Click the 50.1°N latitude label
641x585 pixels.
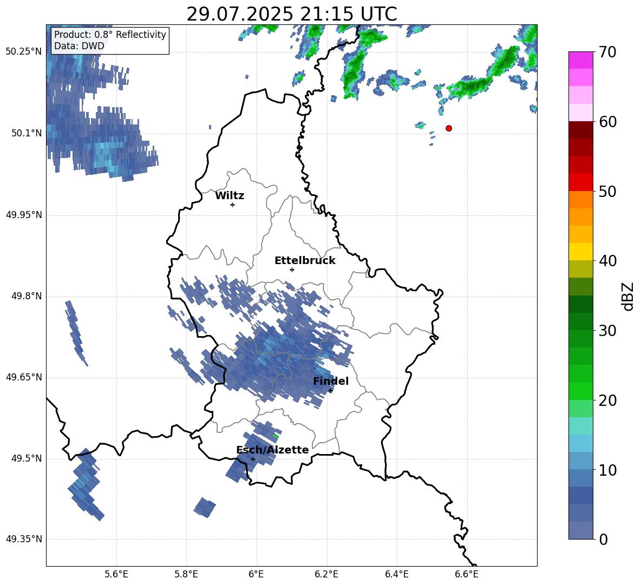27,133
